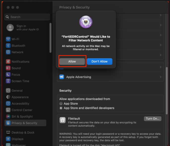Open the Apple Advertising row chevron
The width and height of the screenshot is (170, 146).
(x=160, y=77)
